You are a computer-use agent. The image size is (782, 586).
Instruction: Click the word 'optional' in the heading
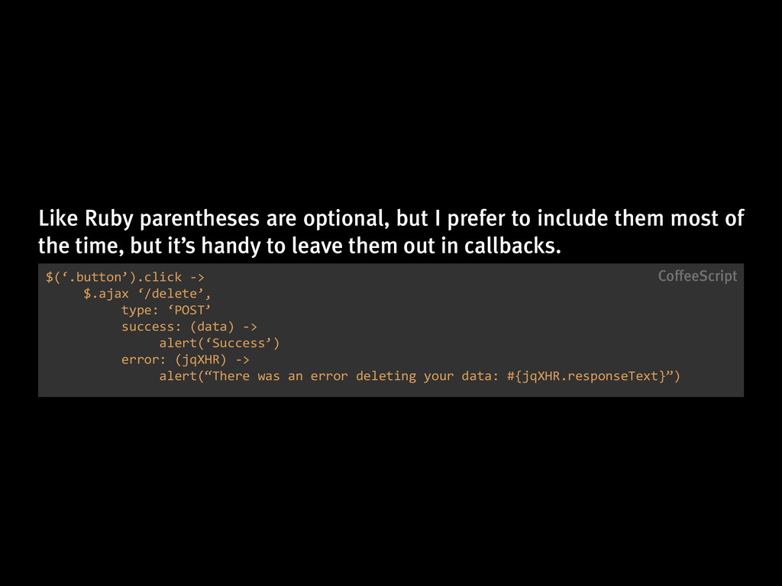pos(344,219)
